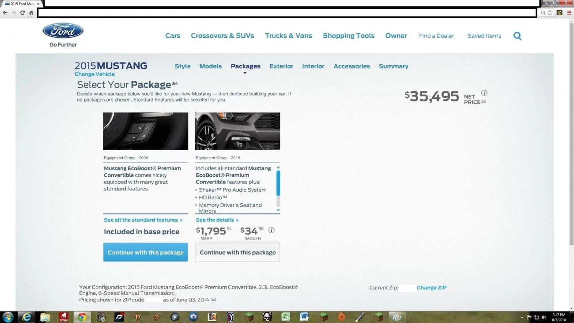
Task: Click the Change ZIP link
Action: tap(431, 288)
